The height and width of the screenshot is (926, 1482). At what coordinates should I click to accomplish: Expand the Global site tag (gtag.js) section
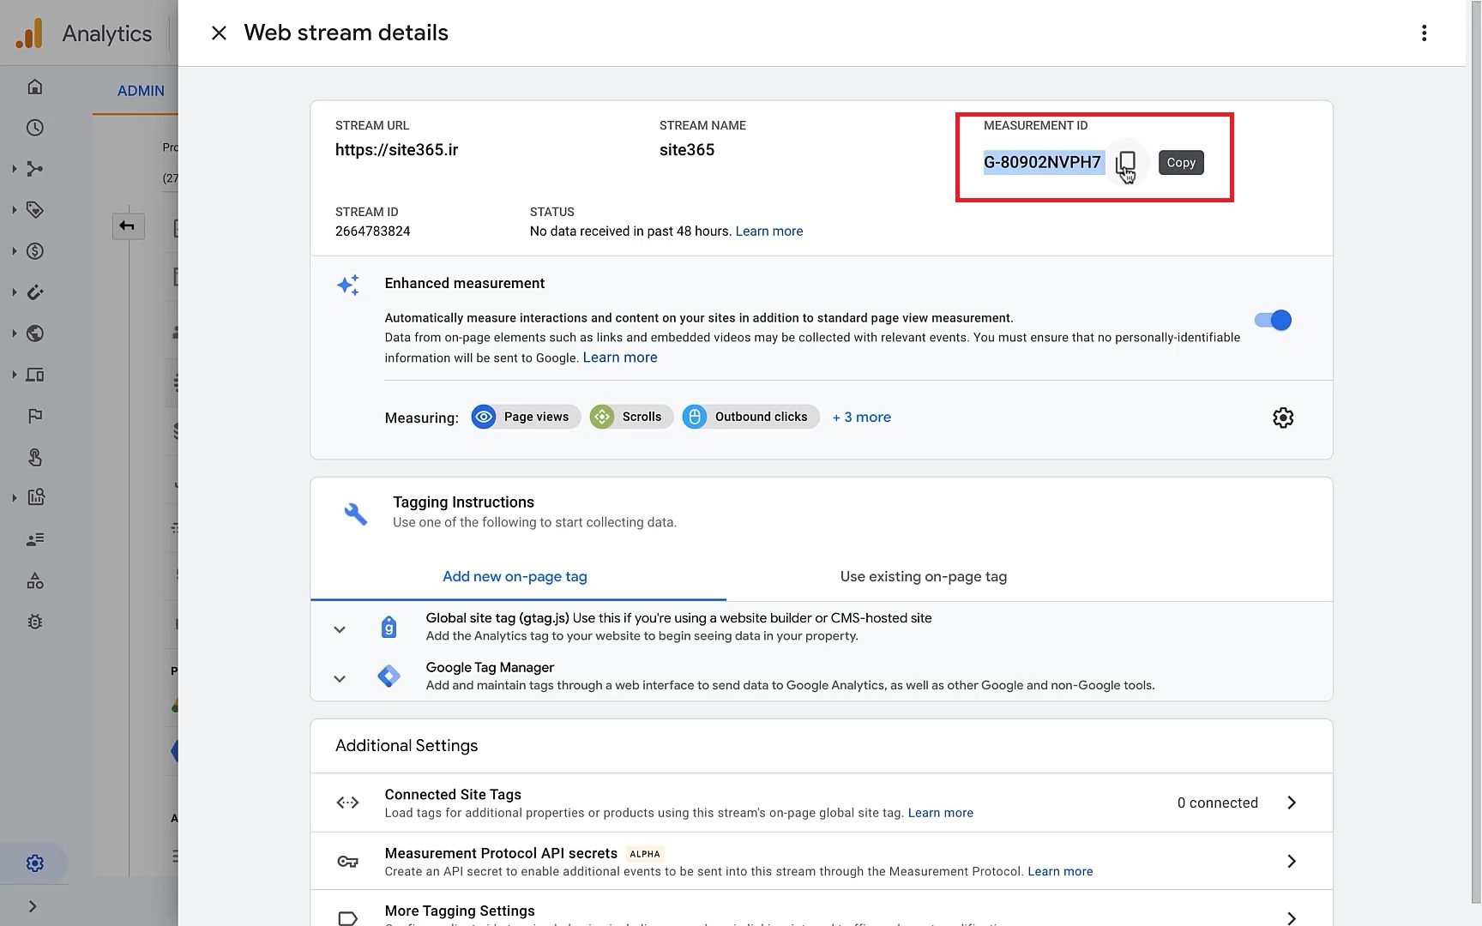coord(340,628)
